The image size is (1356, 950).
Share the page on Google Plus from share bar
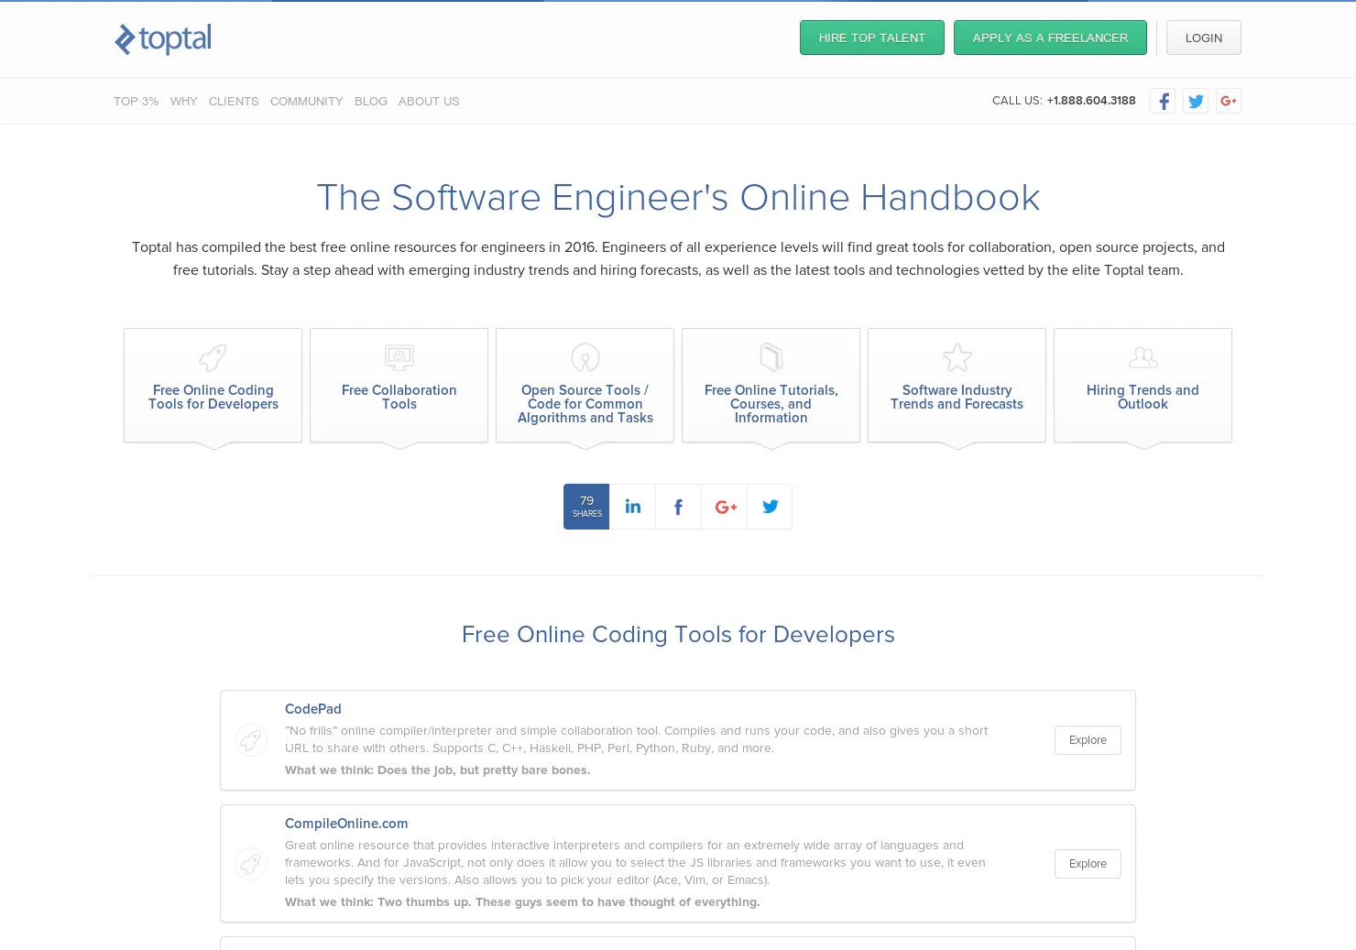tap(724, 507)
